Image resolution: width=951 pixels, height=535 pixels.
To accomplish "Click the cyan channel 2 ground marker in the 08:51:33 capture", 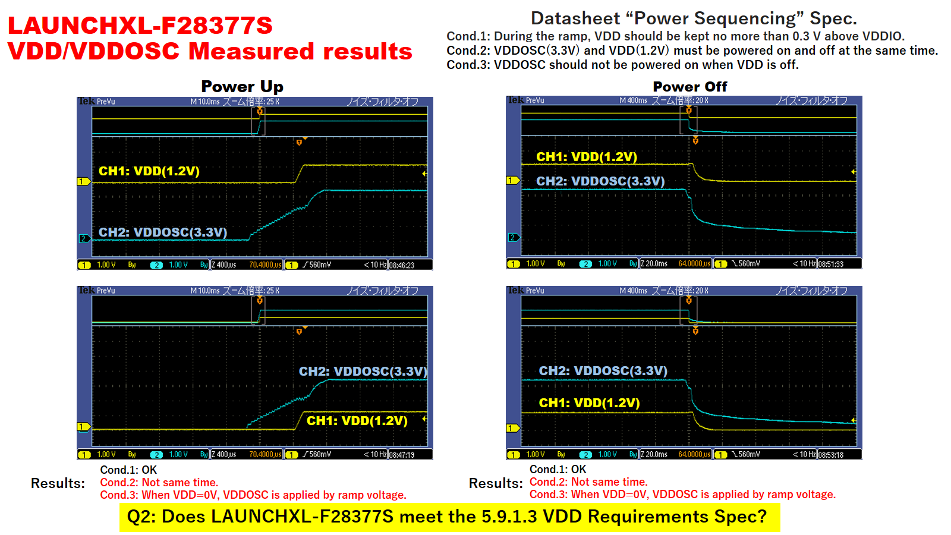I will point(513,238).
